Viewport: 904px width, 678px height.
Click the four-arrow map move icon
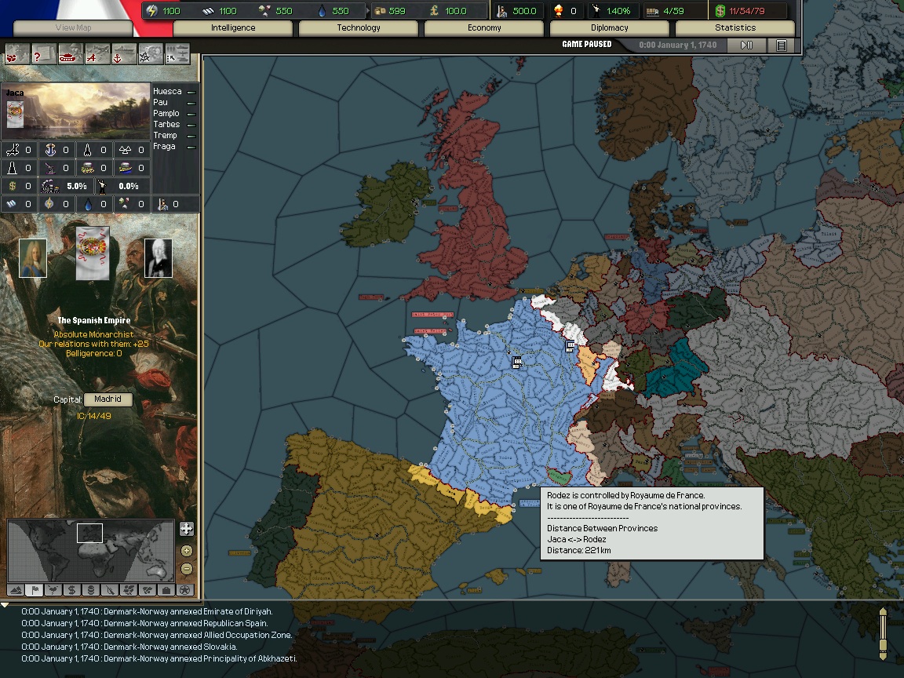(x=186, y=529)
